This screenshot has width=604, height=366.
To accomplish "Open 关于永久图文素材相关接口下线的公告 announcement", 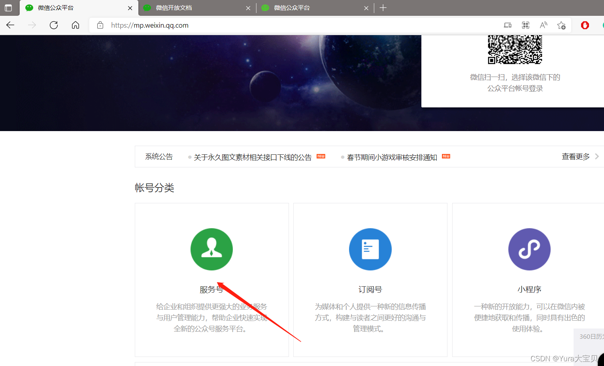I will pyautogui.click(x=253, y=157).
